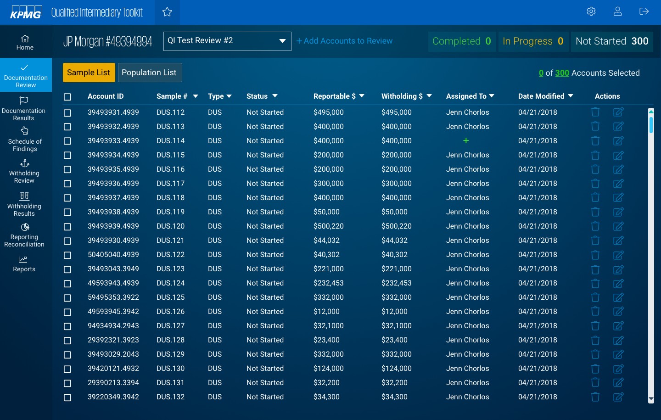Open Status column filter arrow
661x420 pixels.
275,96
